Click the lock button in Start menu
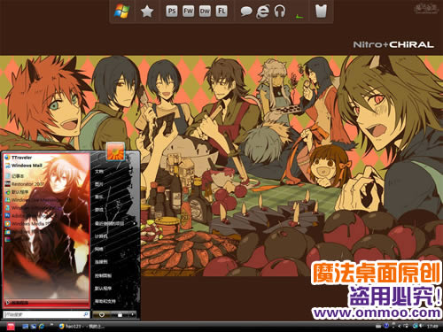 pos(120,315)
